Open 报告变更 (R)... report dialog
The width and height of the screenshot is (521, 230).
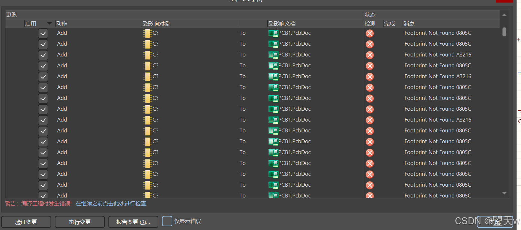tap(133, 222)
